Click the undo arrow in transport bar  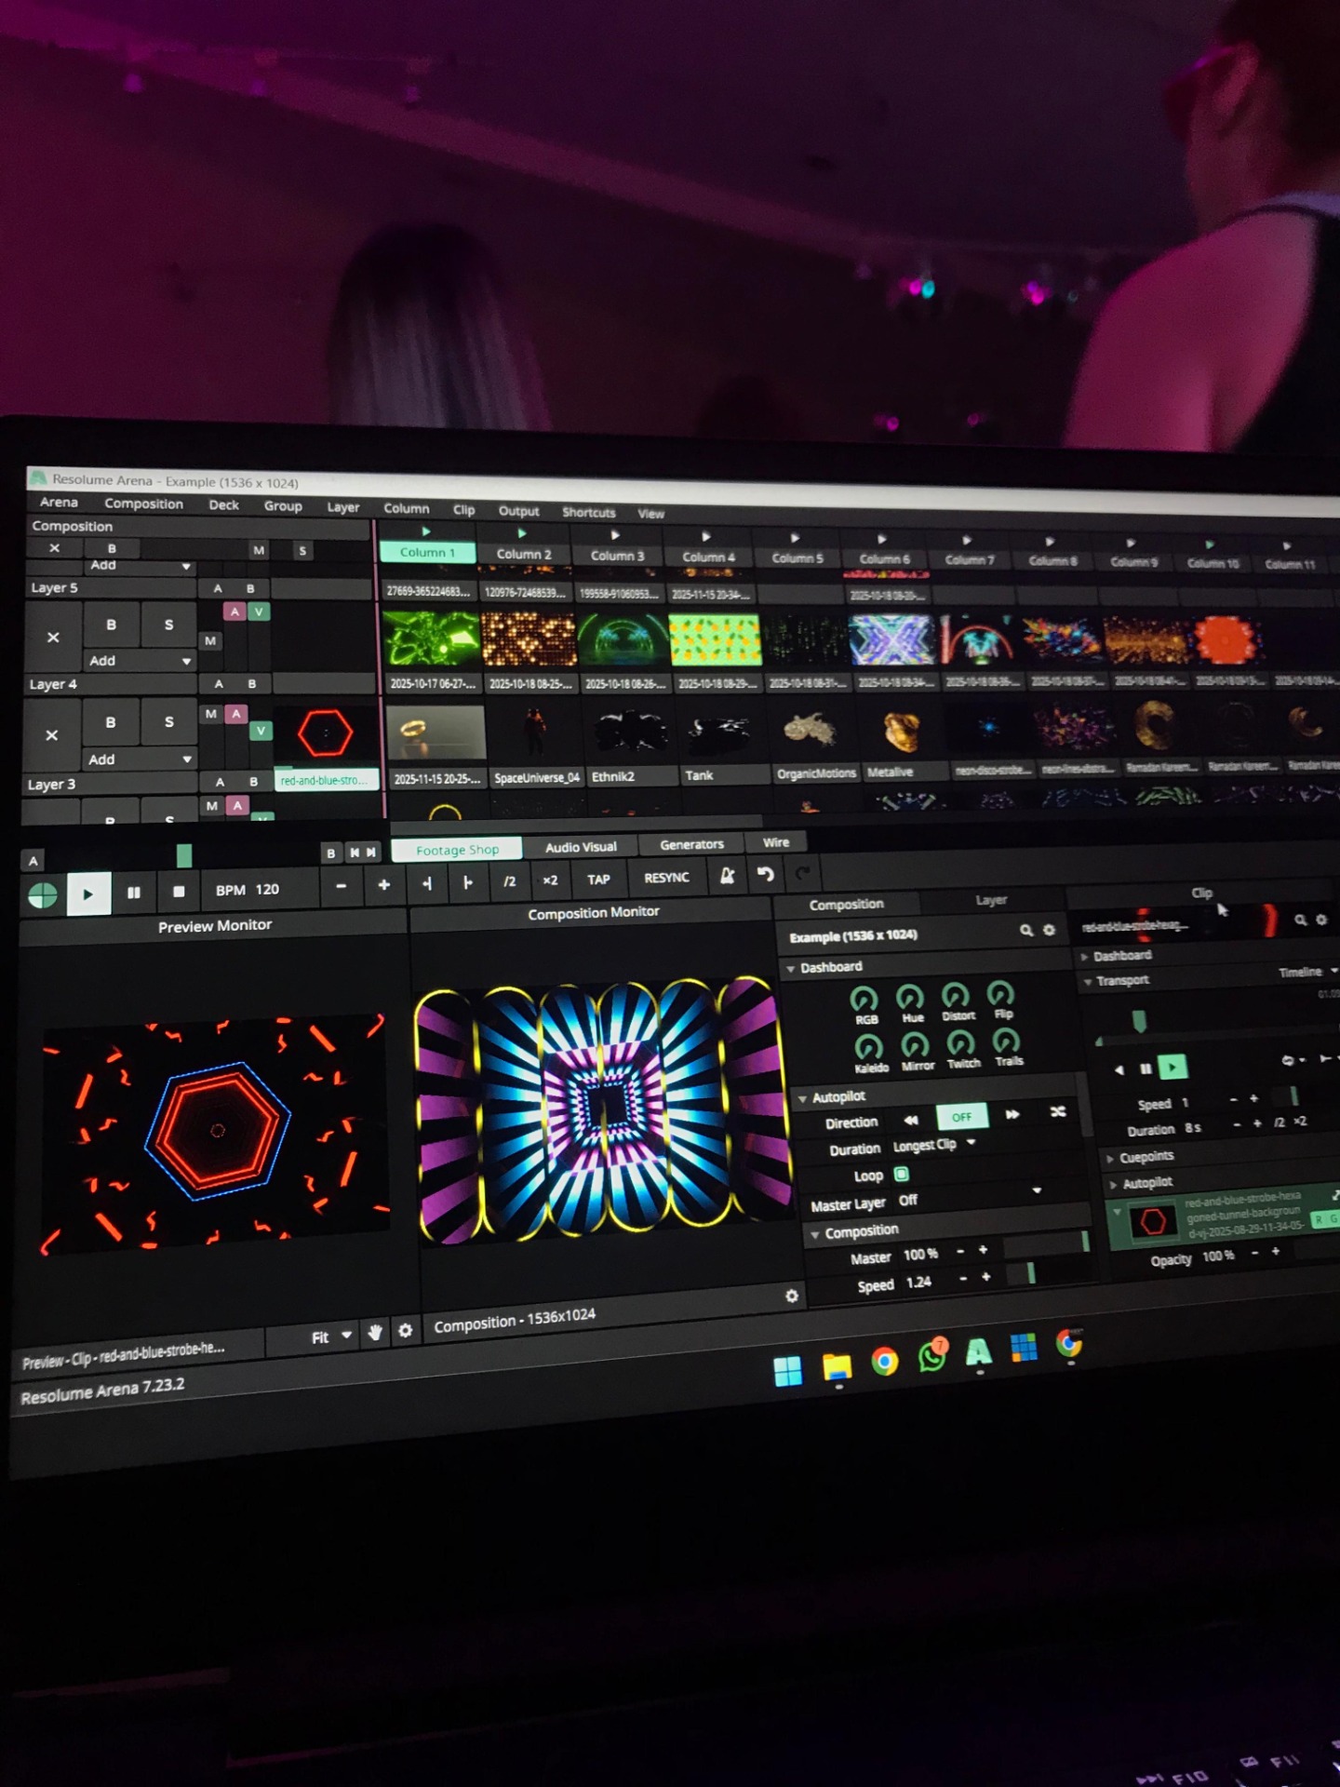(x=765, y=874)
